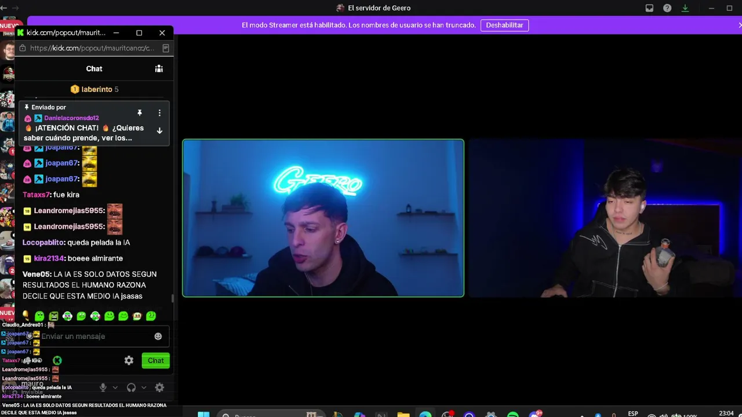Viewport: 742px width, 417px height.
Task: Open the Discord inbox icon in title bar
Action: coord(649,8)
